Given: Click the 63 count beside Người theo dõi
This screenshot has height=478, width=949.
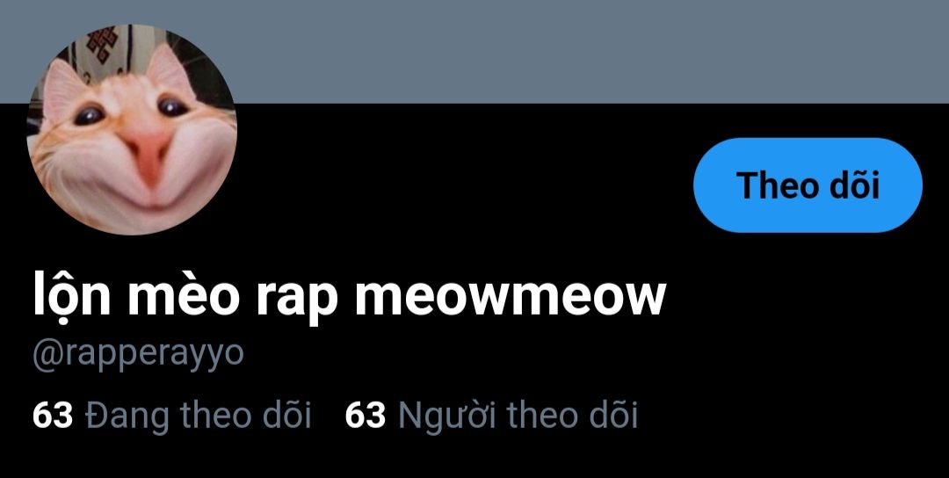Looking at the screenshot, I should pyautogui.click(x=365, y=416).
